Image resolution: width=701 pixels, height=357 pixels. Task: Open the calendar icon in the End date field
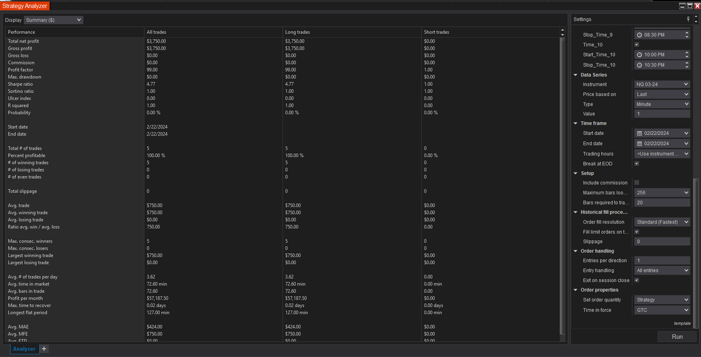pyautogui.click(x=639, y=144)
